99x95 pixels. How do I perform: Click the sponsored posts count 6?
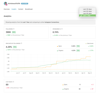point(80,85)
